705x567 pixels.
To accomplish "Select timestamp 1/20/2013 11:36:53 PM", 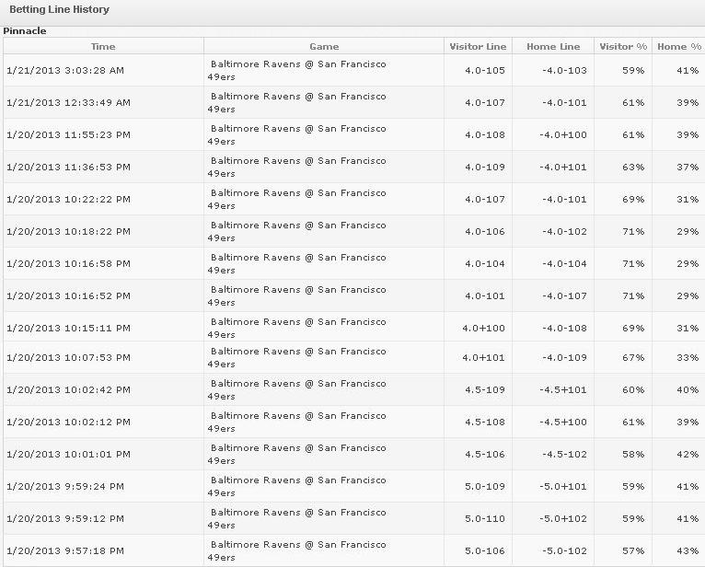I will pyautogui.click(x=68, y=168).
